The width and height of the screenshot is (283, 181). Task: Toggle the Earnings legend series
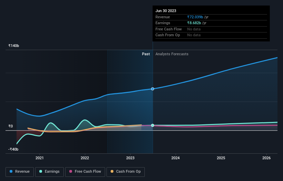[49, 172]
